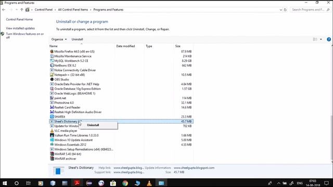Open Task View on the taskbar
The image size is (333, 187).
[x=28, y=183]
